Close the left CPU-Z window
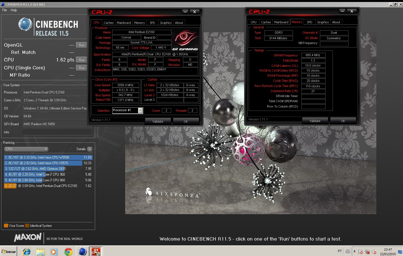Screen dimensions: 403x256 coord(194,12)
